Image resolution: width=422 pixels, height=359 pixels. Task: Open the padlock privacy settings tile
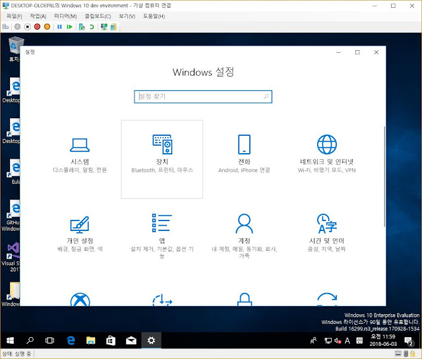[x=245, y=299]
